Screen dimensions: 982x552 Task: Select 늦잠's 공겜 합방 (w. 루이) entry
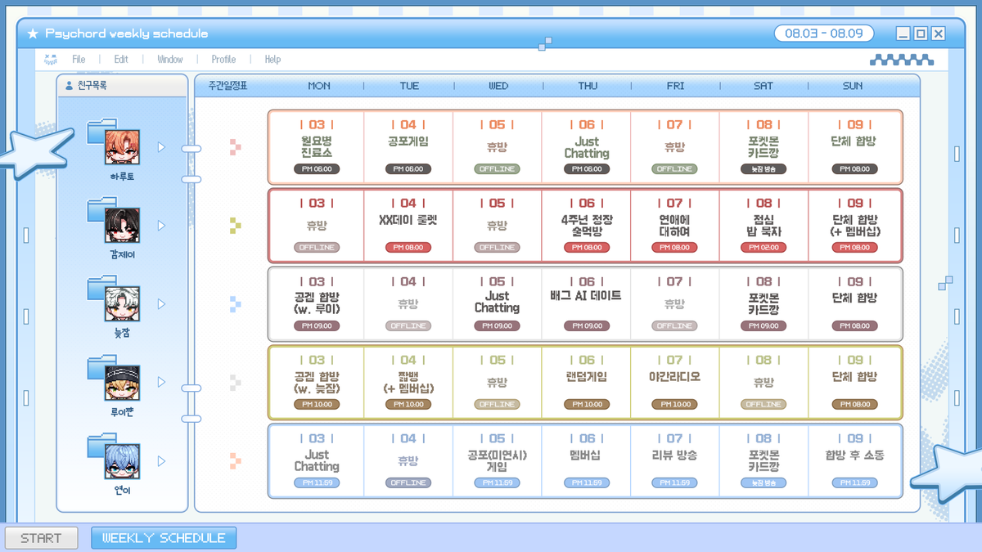tap(317, 304)
